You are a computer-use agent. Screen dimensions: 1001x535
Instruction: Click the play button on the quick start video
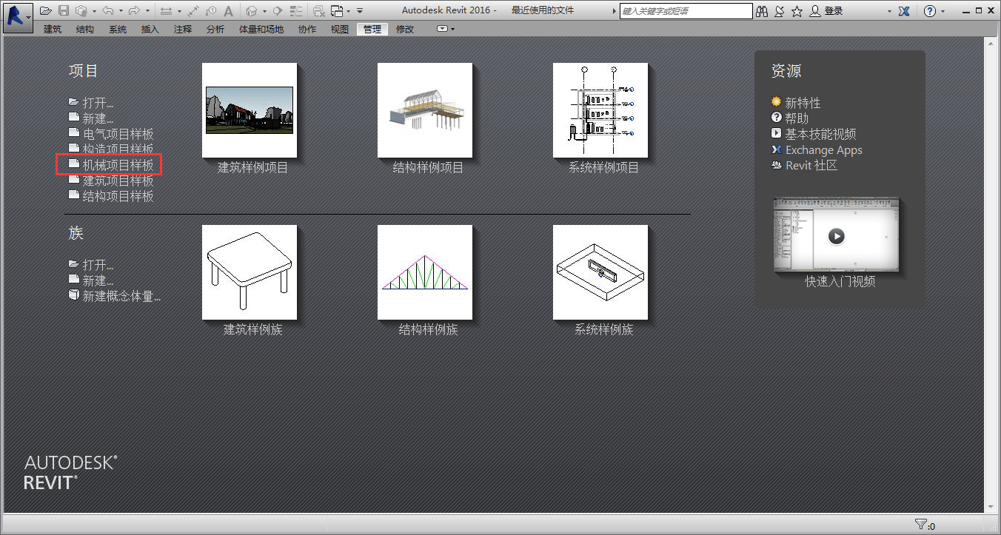click(x=836, y=236)
